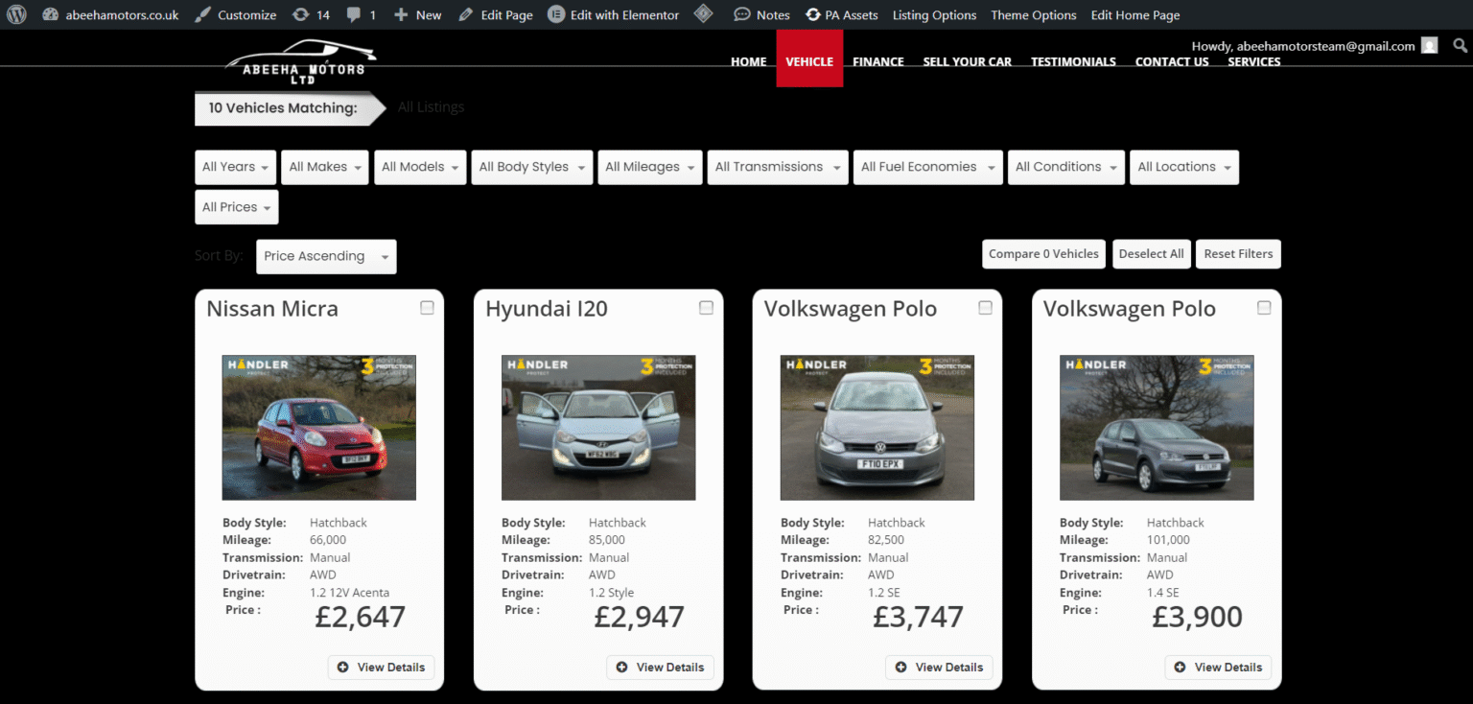The height and width of the screenshot is (704, 1473).
Task: Click the £2,647 price text
Action: click(x=361, y=617)
